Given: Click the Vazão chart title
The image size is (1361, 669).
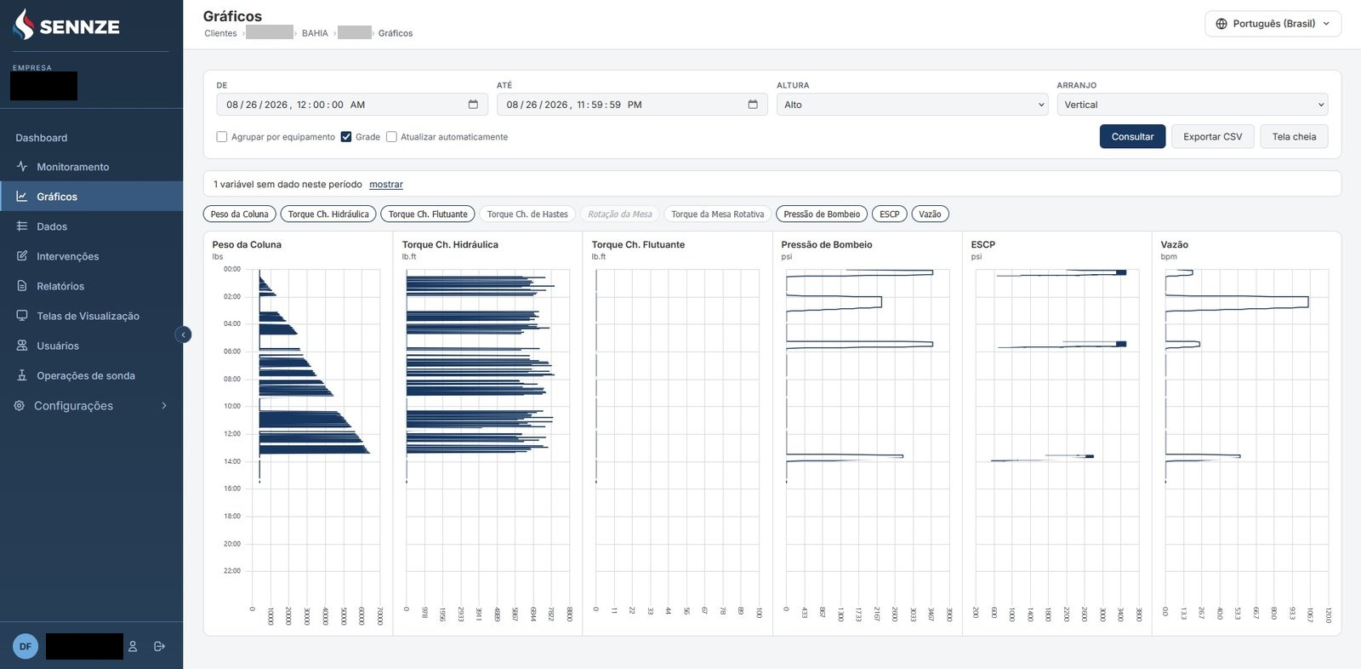Looking at the screenshot, I should coord(1175,245).
